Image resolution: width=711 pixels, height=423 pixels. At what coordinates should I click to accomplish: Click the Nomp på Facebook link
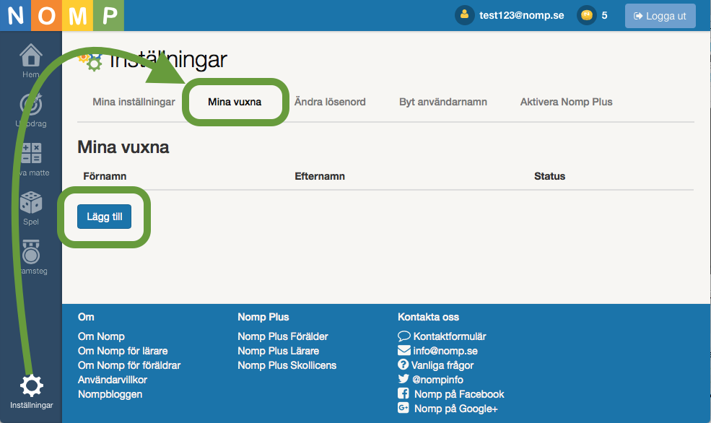458,394
